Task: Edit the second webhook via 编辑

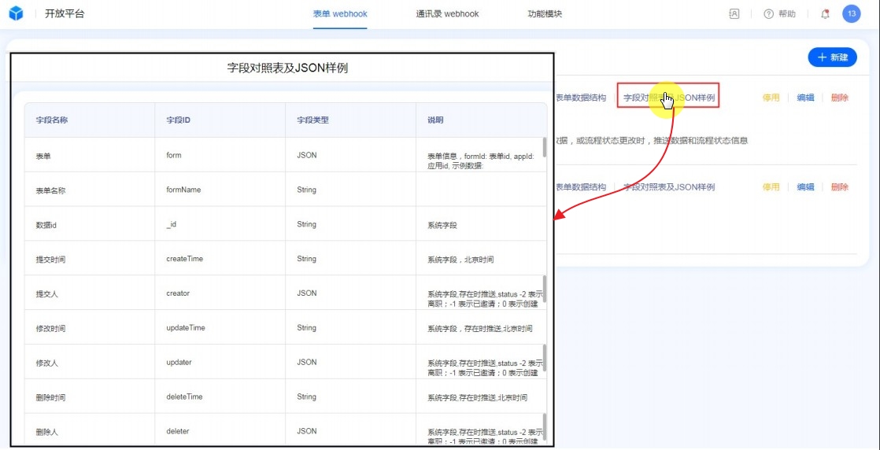Action: tap(805, 186)
